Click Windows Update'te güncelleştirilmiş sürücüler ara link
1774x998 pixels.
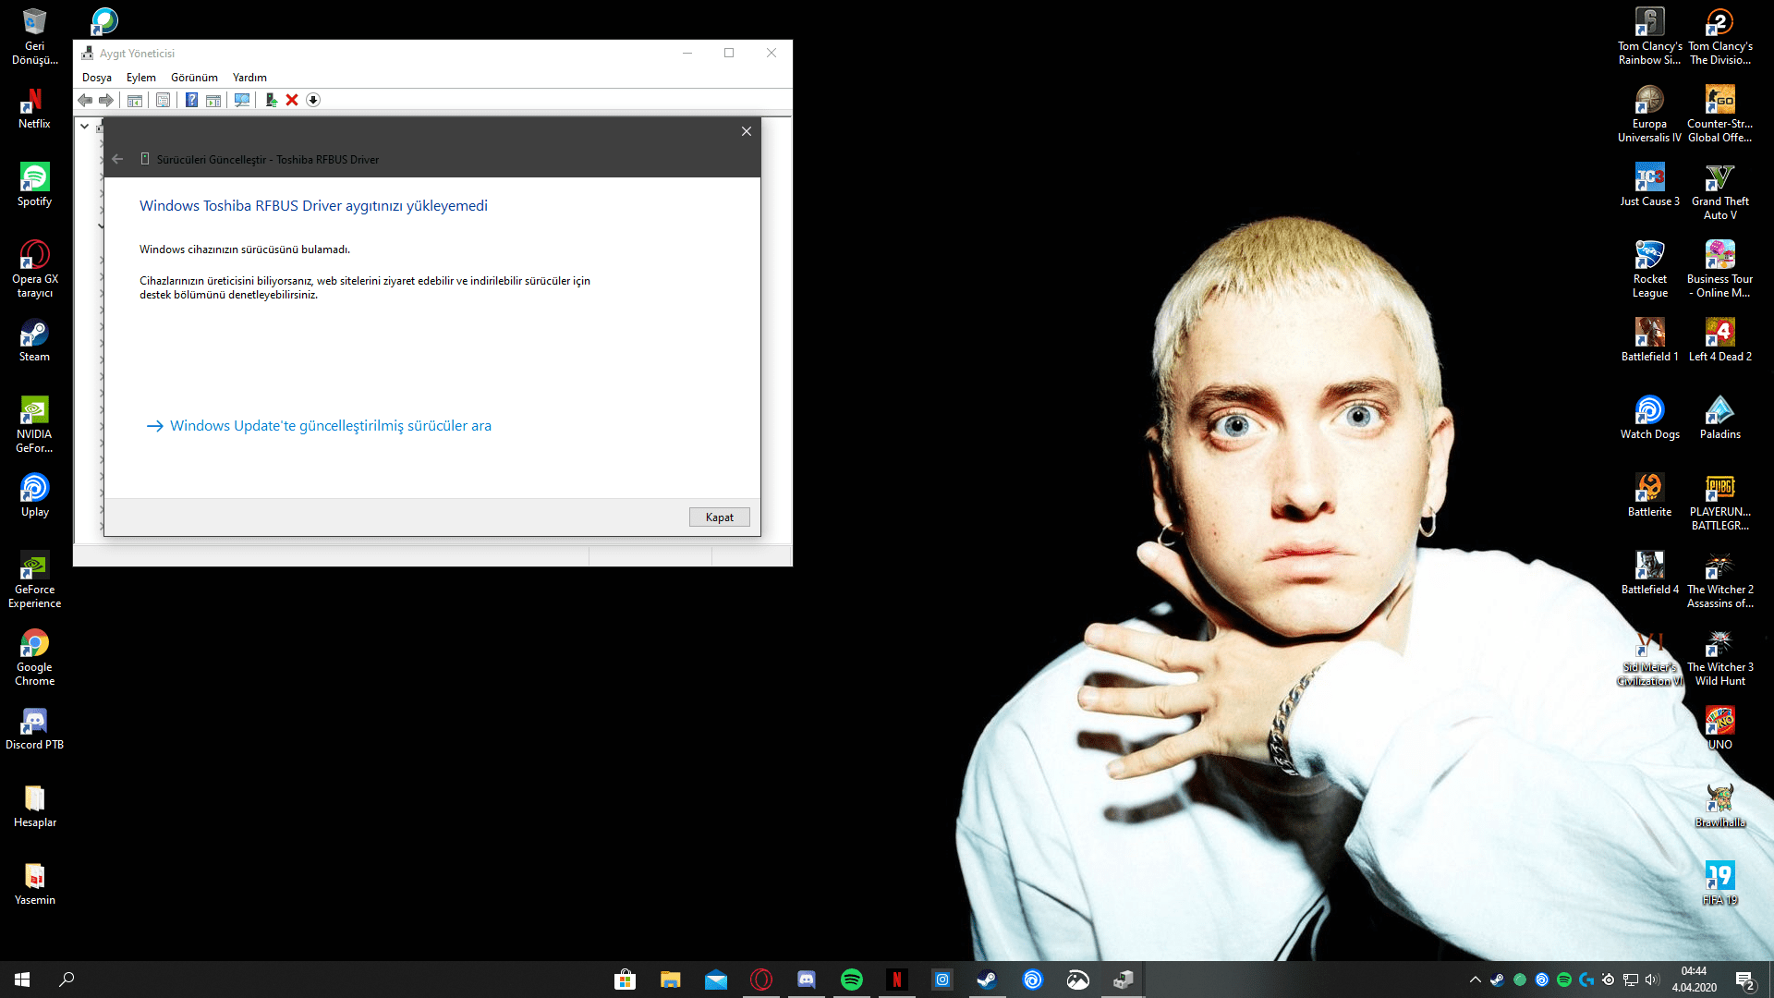point(330,426)
